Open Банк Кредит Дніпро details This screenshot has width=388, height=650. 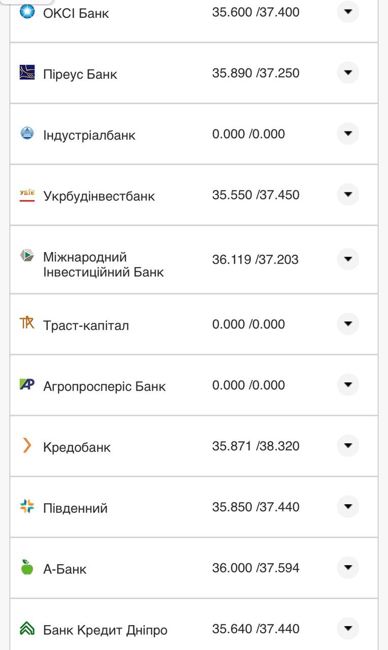coord(348,628)
